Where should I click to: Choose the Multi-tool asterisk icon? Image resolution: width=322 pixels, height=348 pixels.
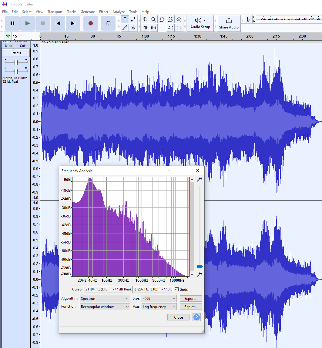coord(133,28)
